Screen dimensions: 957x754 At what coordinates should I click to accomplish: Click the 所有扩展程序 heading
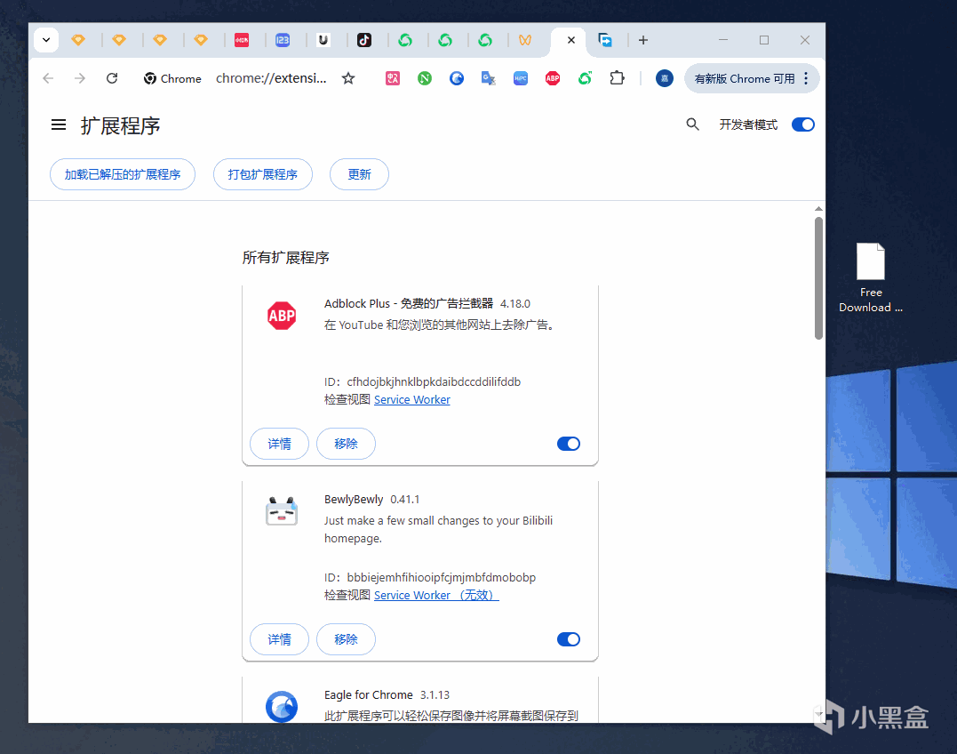tap(285, 258)
